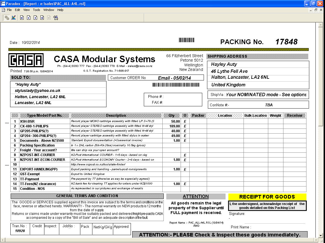The height and width of the screenshot is (243, 325).
Task: Open the report document icon left of File
Action: tap(3, 10)
